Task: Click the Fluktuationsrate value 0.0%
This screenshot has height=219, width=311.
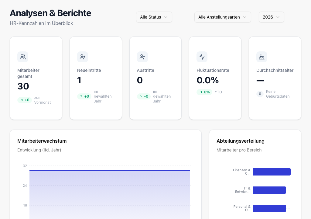Action: coord(208,80)
